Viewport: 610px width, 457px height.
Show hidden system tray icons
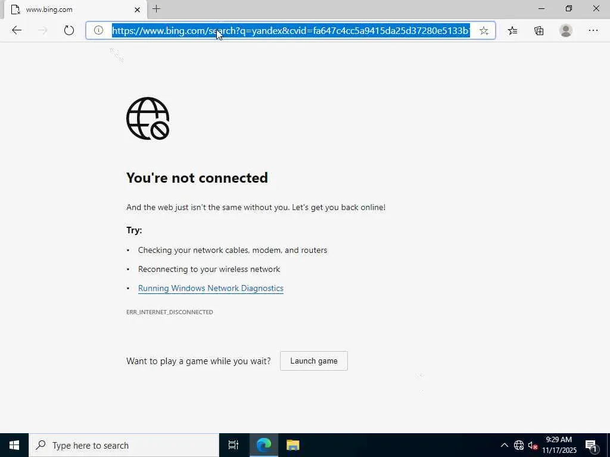point(504,445)
